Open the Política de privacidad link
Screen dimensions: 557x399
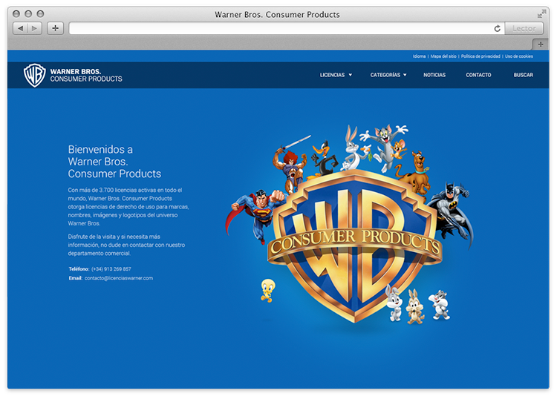(481, 56)
